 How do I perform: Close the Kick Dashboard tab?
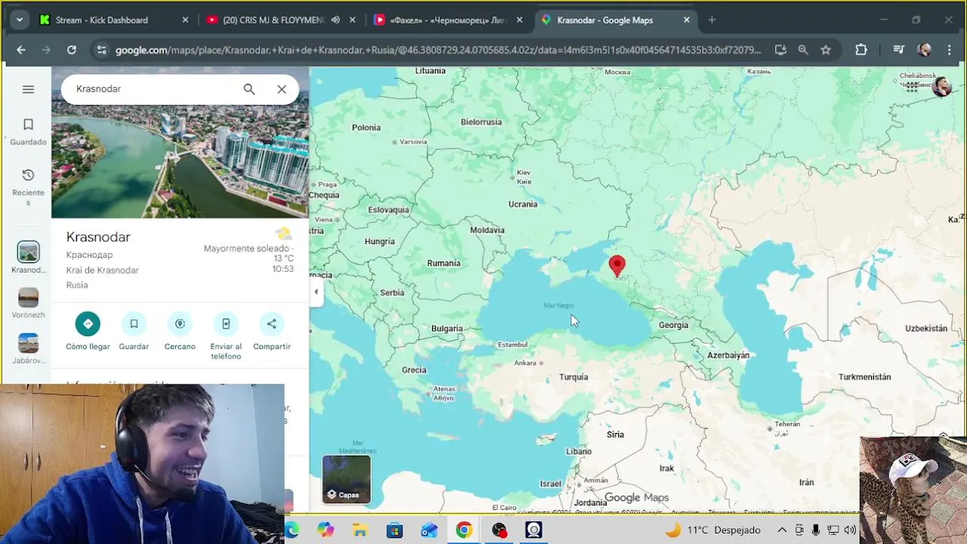point(185,20)
